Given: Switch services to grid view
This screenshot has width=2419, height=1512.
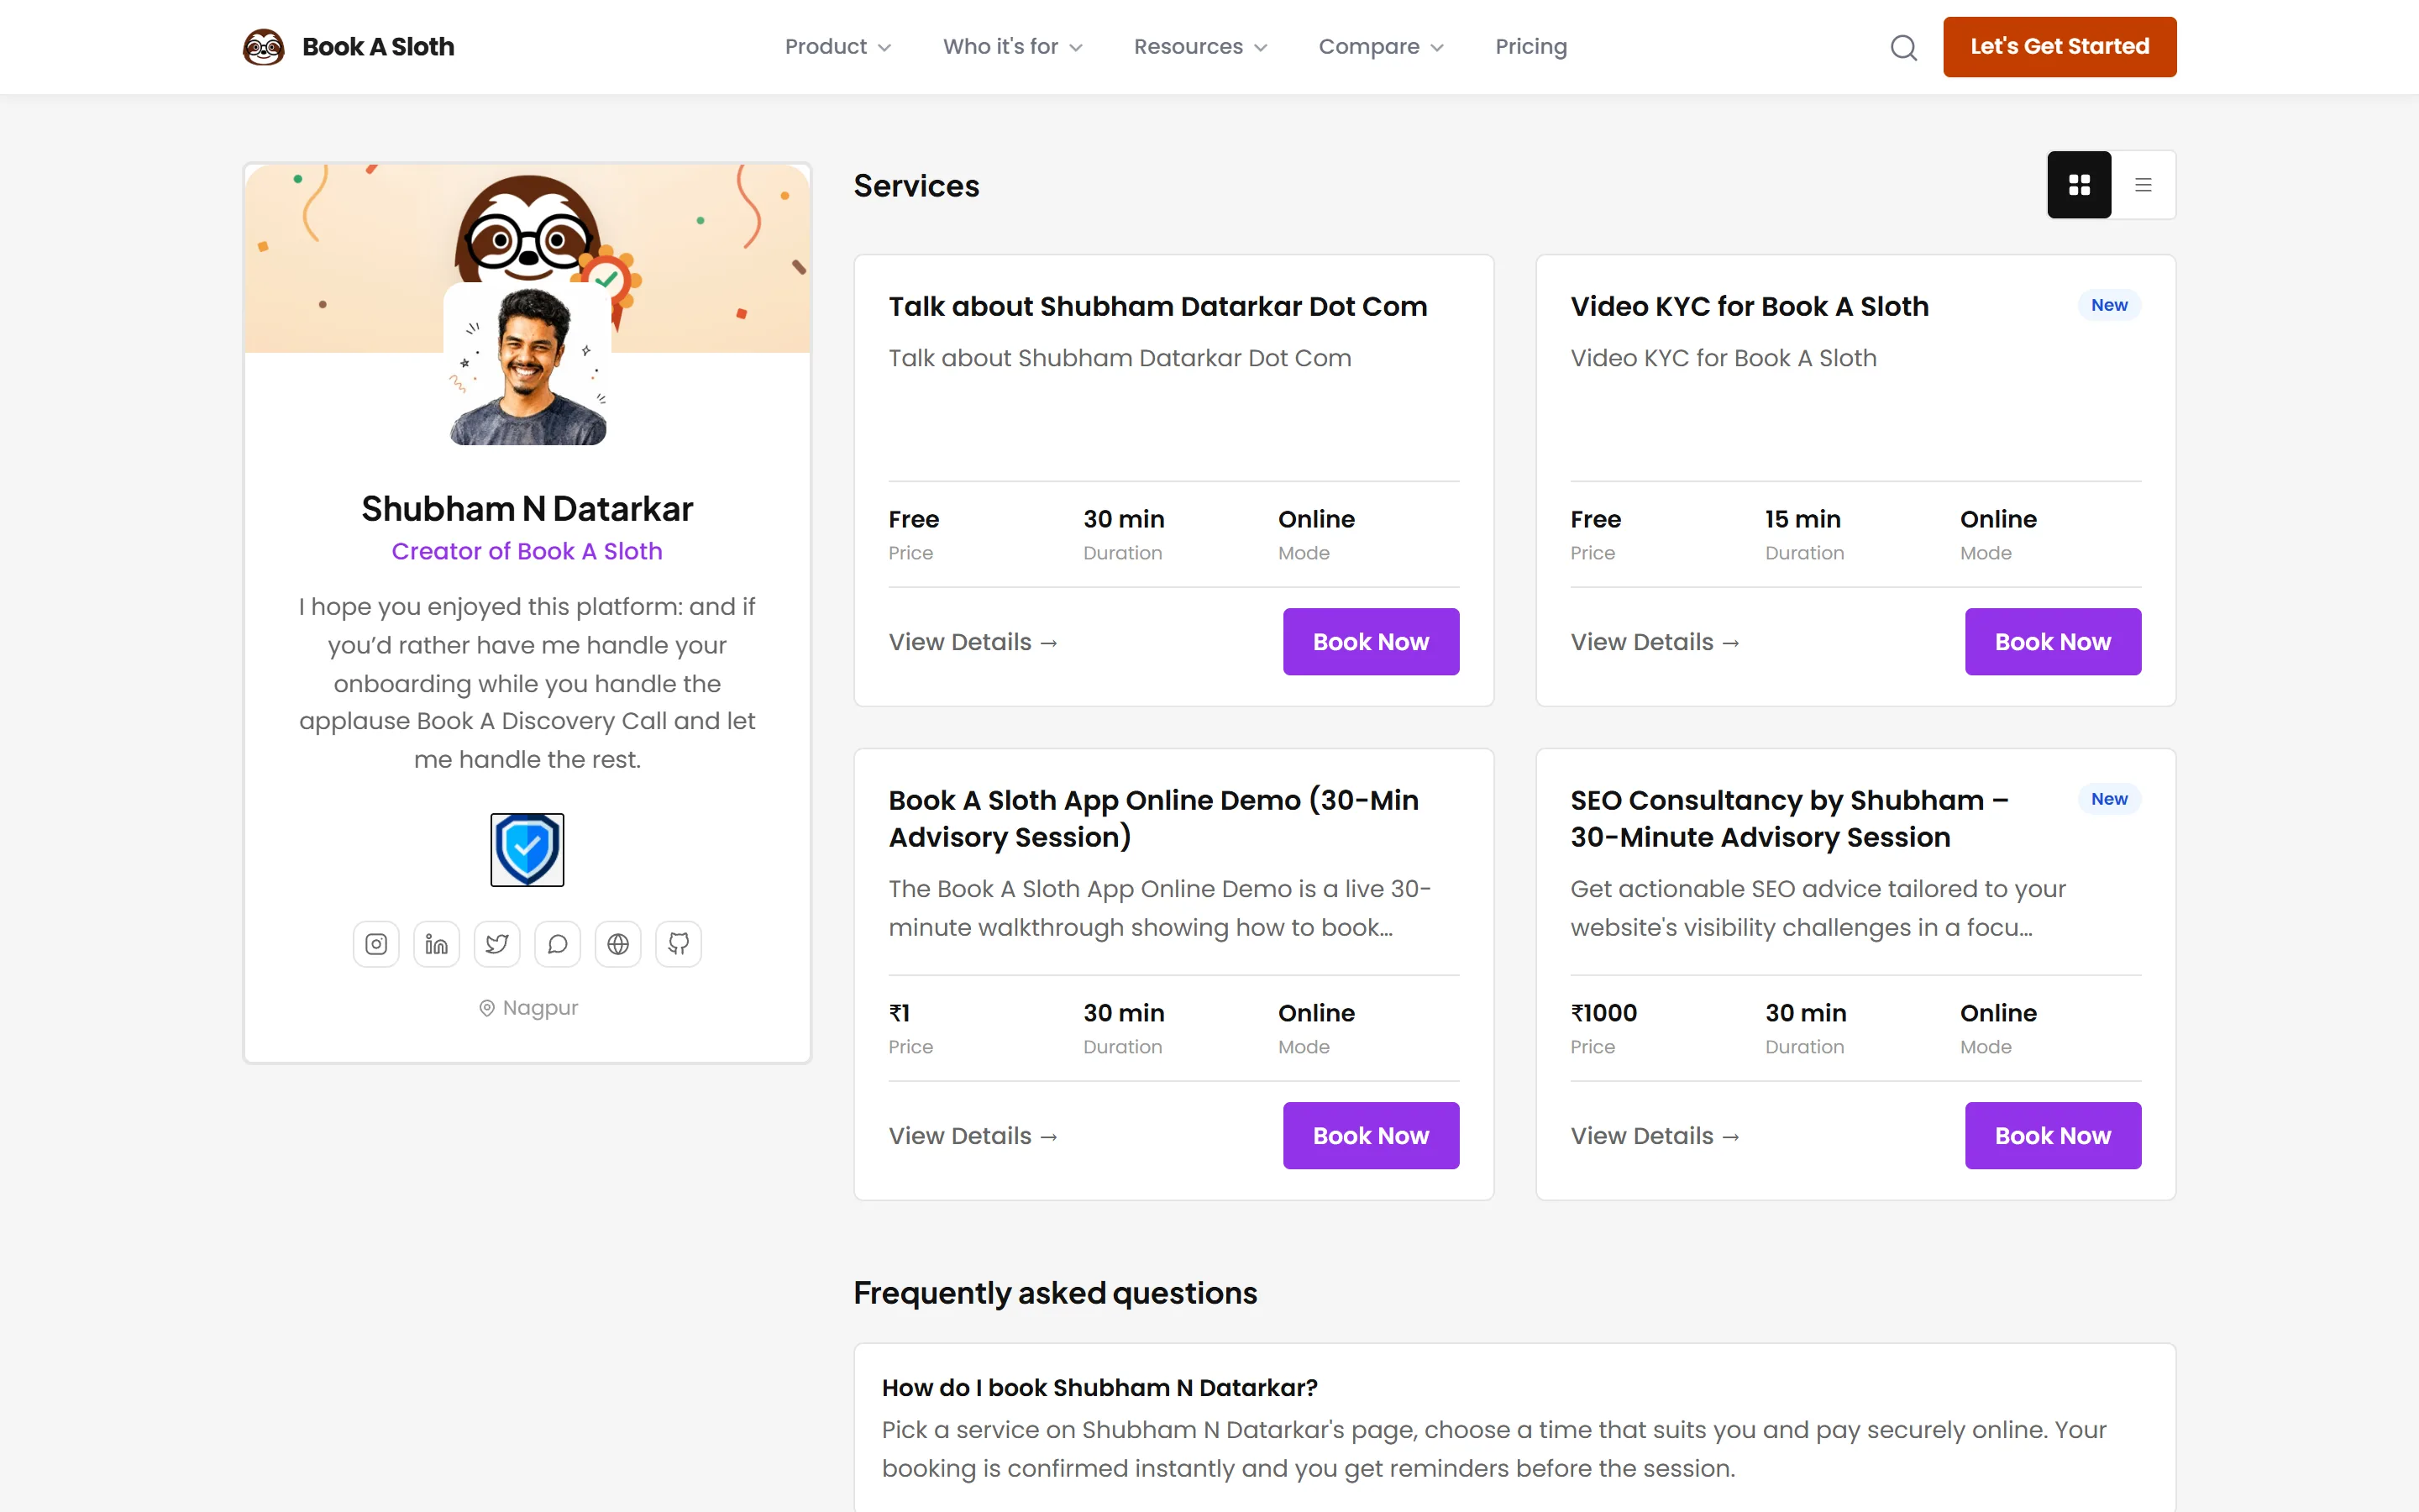Looking at the screenshot, I should tap(2079, 185).
